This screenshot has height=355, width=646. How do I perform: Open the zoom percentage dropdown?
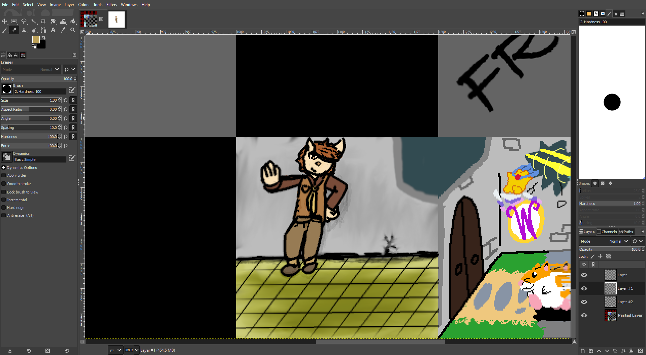tap(137, 350)
